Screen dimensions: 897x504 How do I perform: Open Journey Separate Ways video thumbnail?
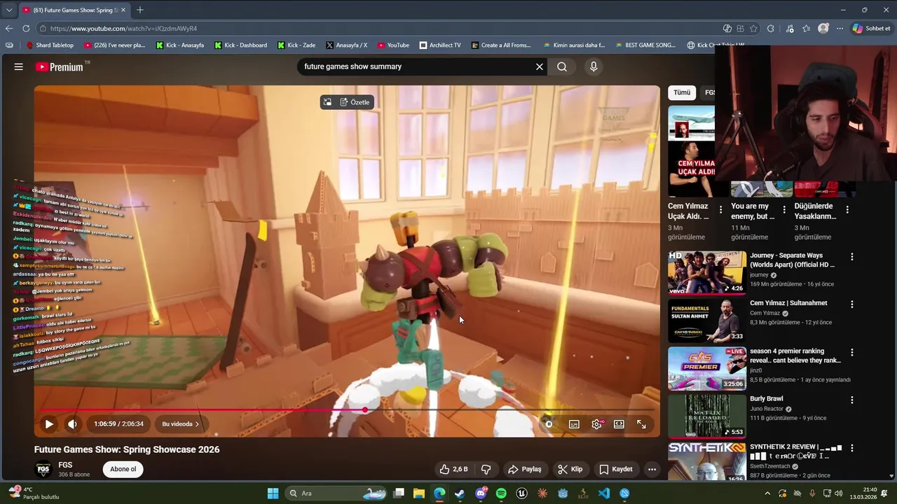point(706,272)
